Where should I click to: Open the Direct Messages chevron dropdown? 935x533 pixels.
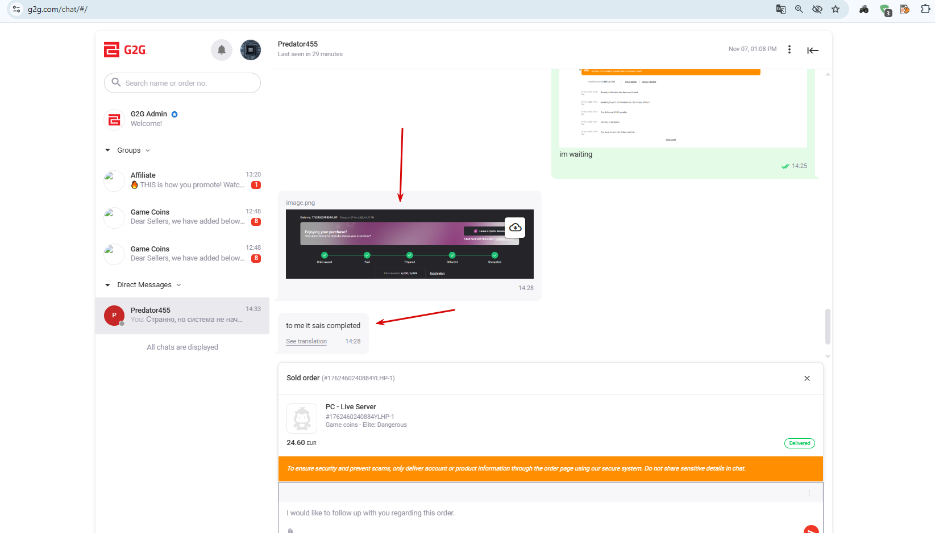click(x=178, y=285)
